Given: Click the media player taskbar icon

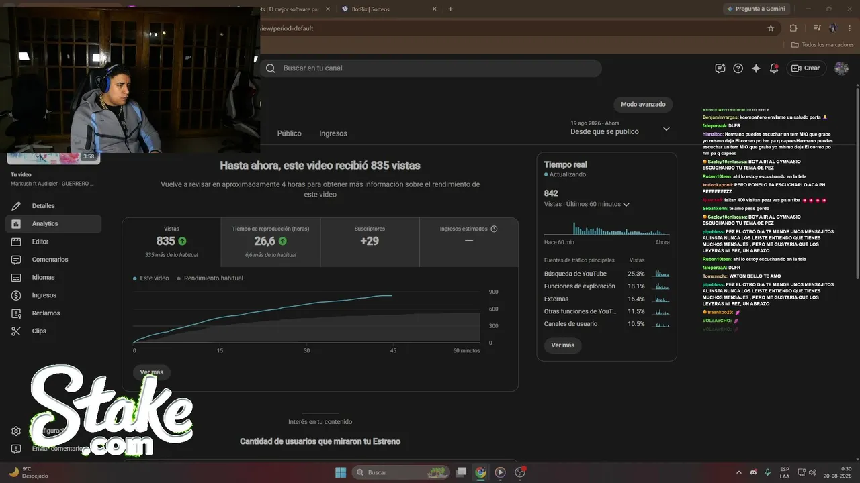Looking at the screenshot, I should [x=500, y=472].
